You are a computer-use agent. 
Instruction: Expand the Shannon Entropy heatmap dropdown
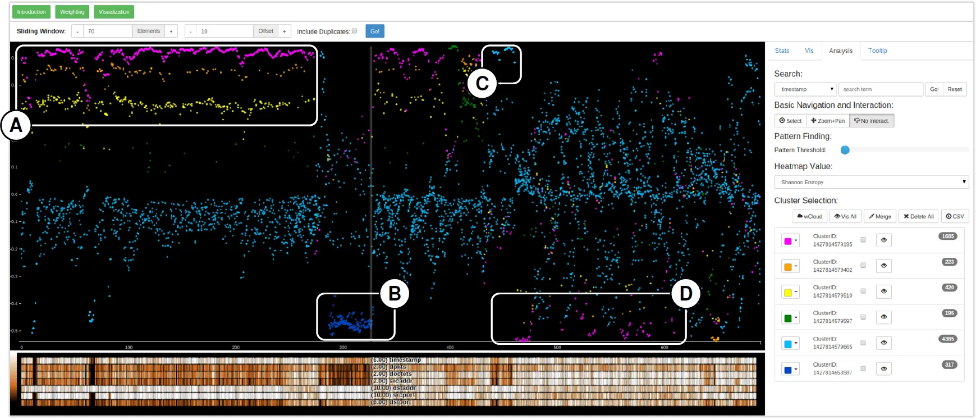pos(872,182)
